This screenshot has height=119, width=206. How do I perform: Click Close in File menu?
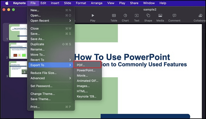click(x=51, y=29)
